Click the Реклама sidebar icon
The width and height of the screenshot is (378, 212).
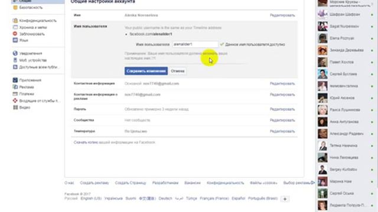coord(15,87)
